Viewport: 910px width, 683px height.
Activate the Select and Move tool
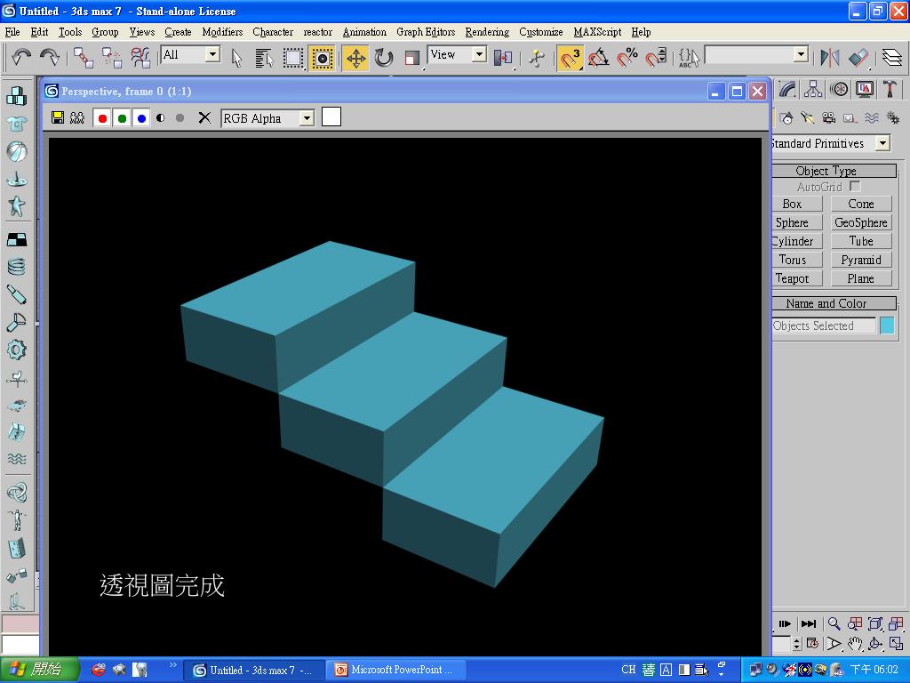point(355,58)
